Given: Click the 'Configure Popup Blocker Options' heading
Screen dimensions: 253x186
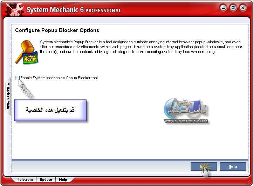Looking at the screenshot, I should click(57, 30).
